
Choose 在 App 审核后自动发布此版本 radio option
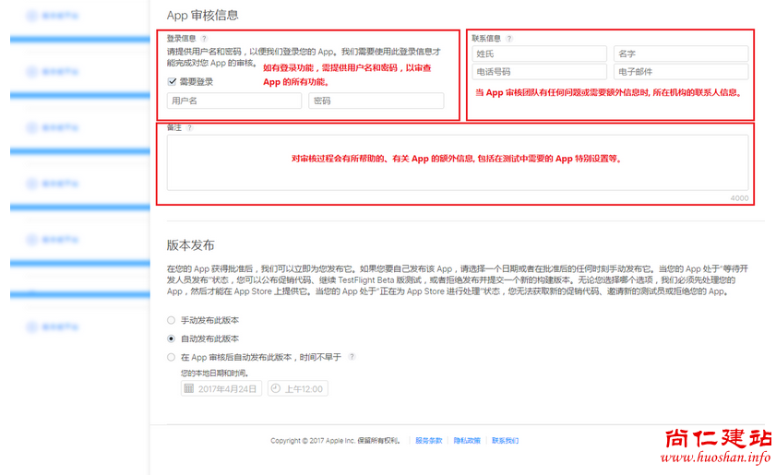171,356
